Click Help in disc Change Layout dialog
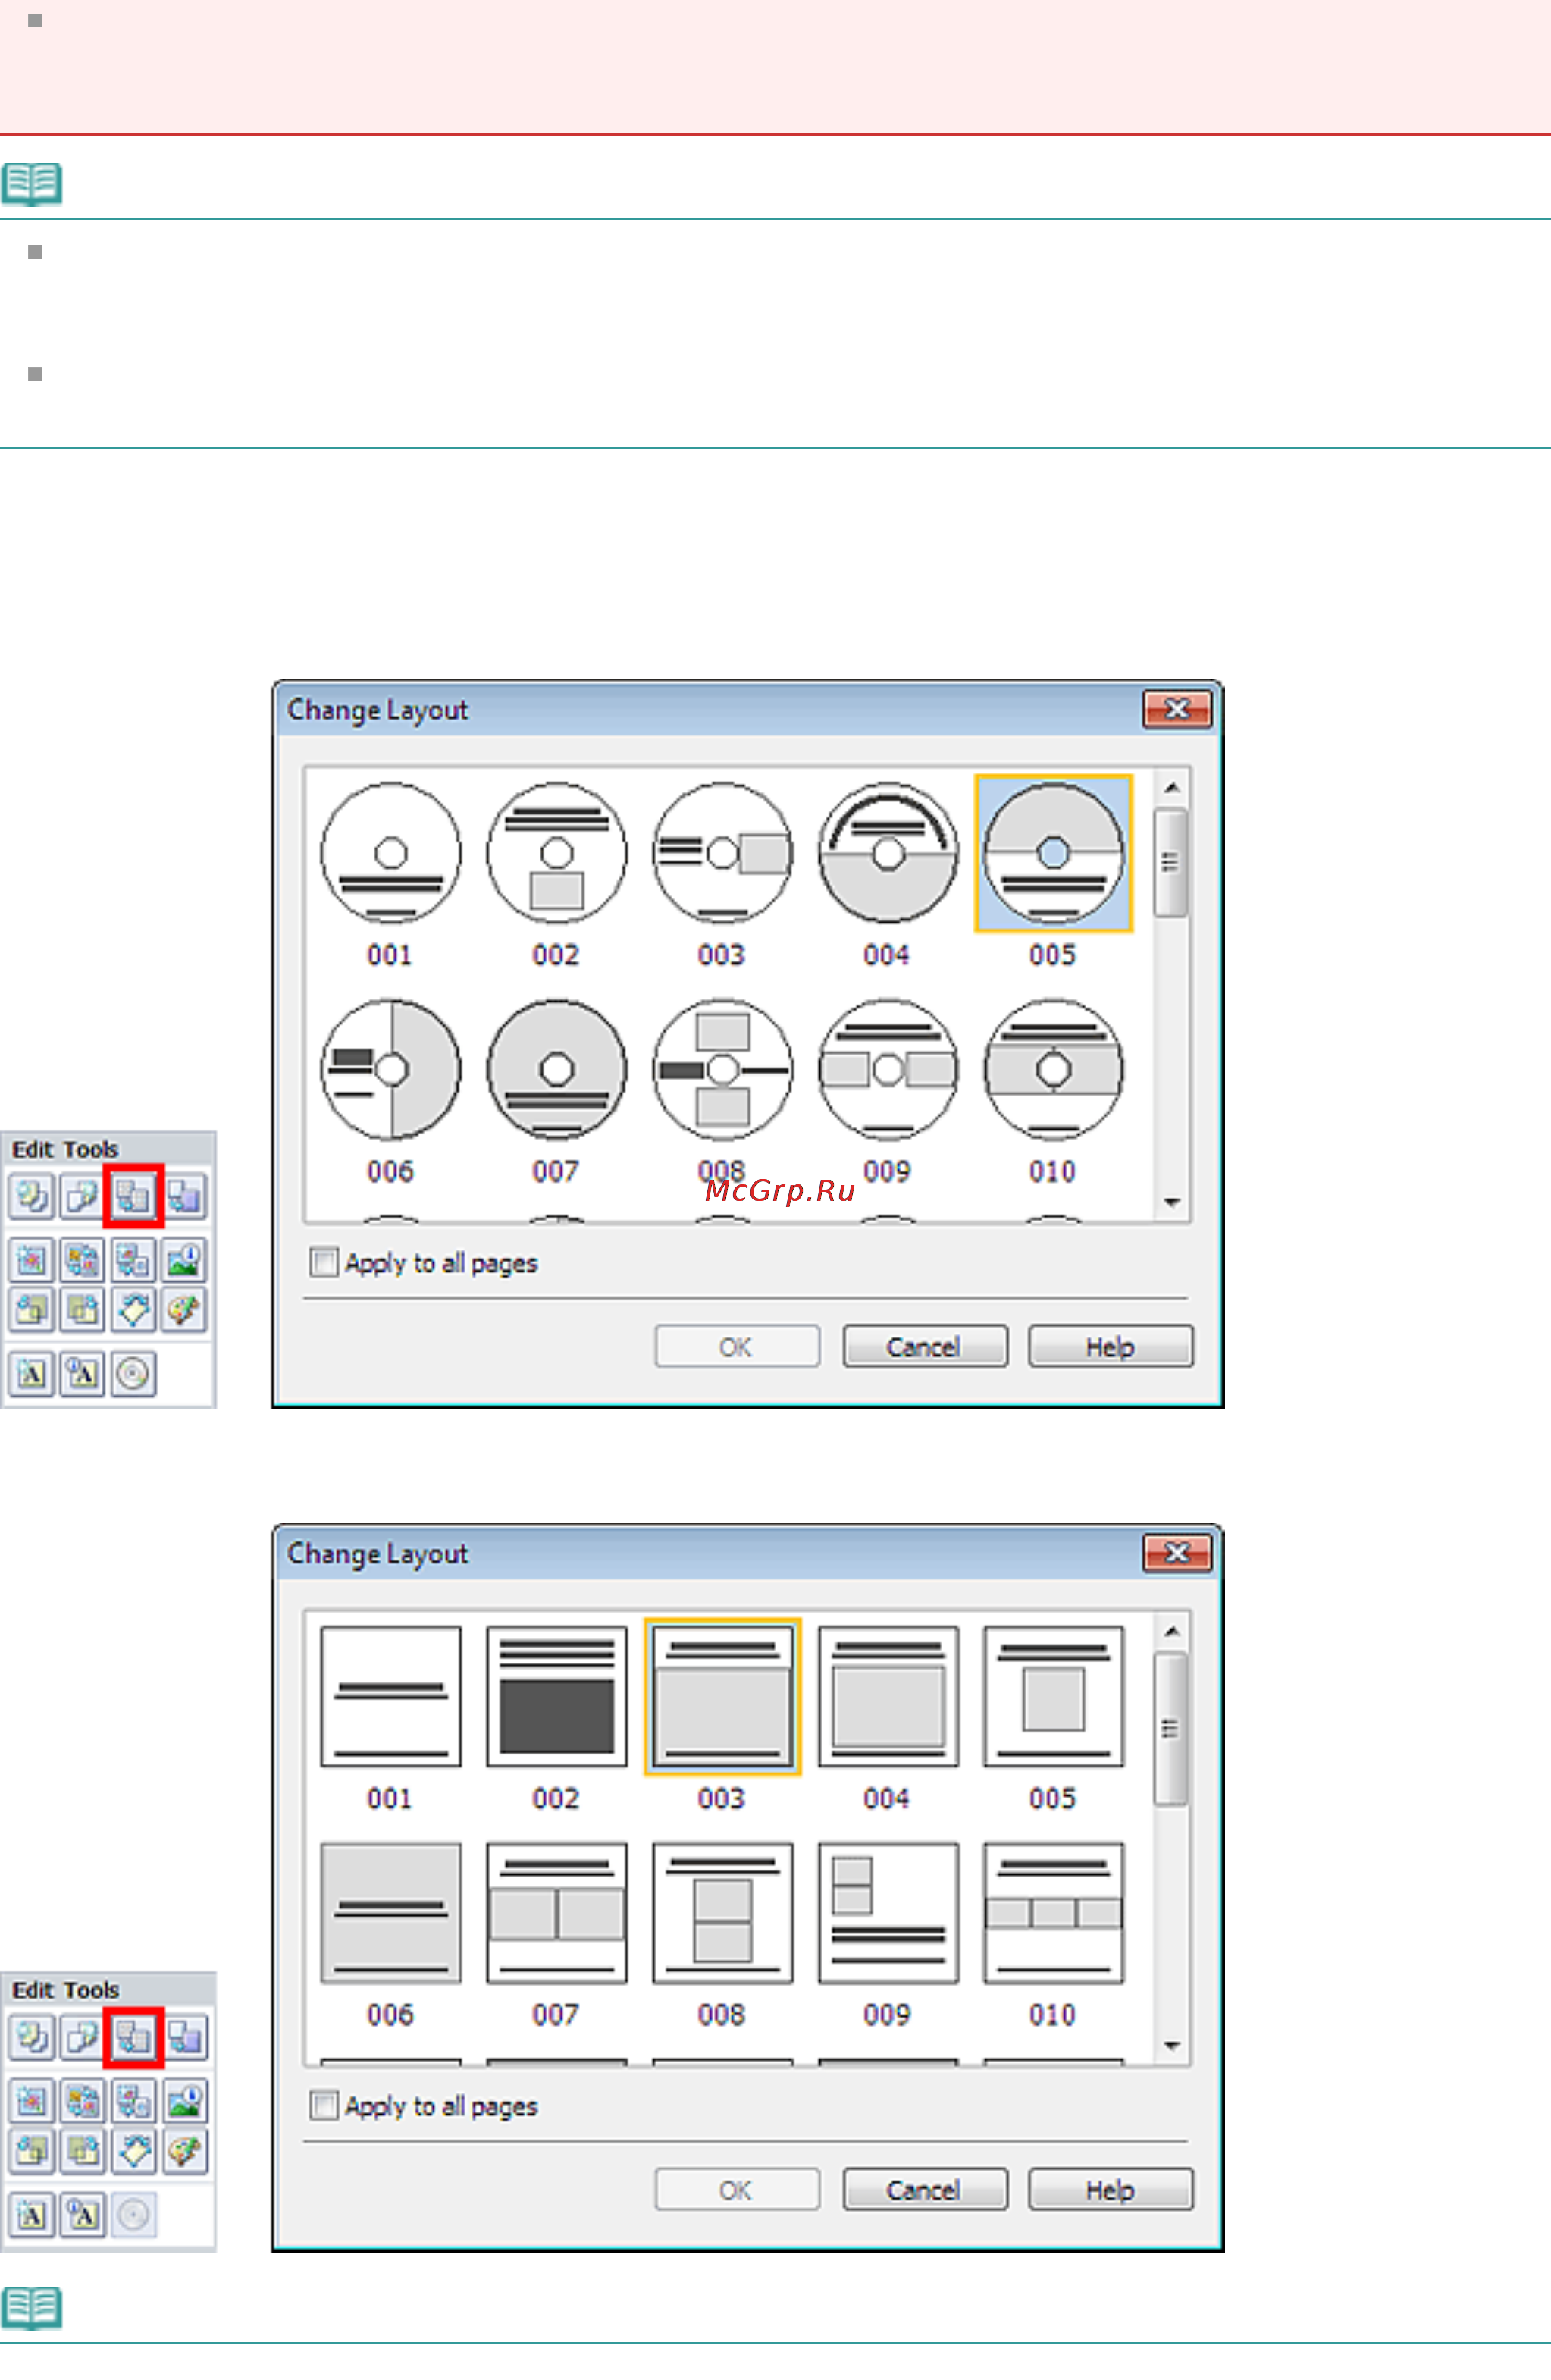This screenshot has height=2380, width=1551. pyautogui.click(x=1111, y=1346)
